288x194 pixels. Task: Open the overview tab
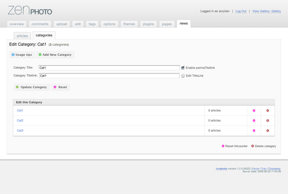16,24
